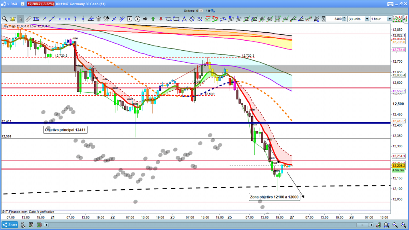
Task: Click the 3400 units input field
Action: click(x=334, y=19)
